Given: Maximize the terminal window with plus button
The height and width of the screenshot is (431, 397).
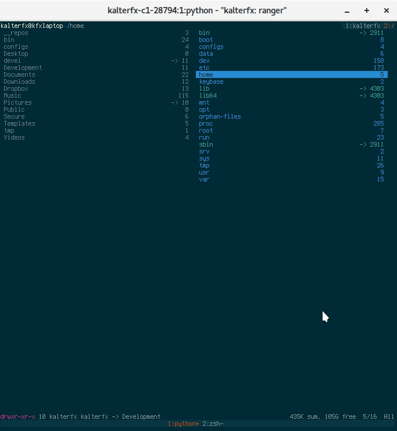Looking at the screenshot, I should pyautogui.click(x=367, y=10).
